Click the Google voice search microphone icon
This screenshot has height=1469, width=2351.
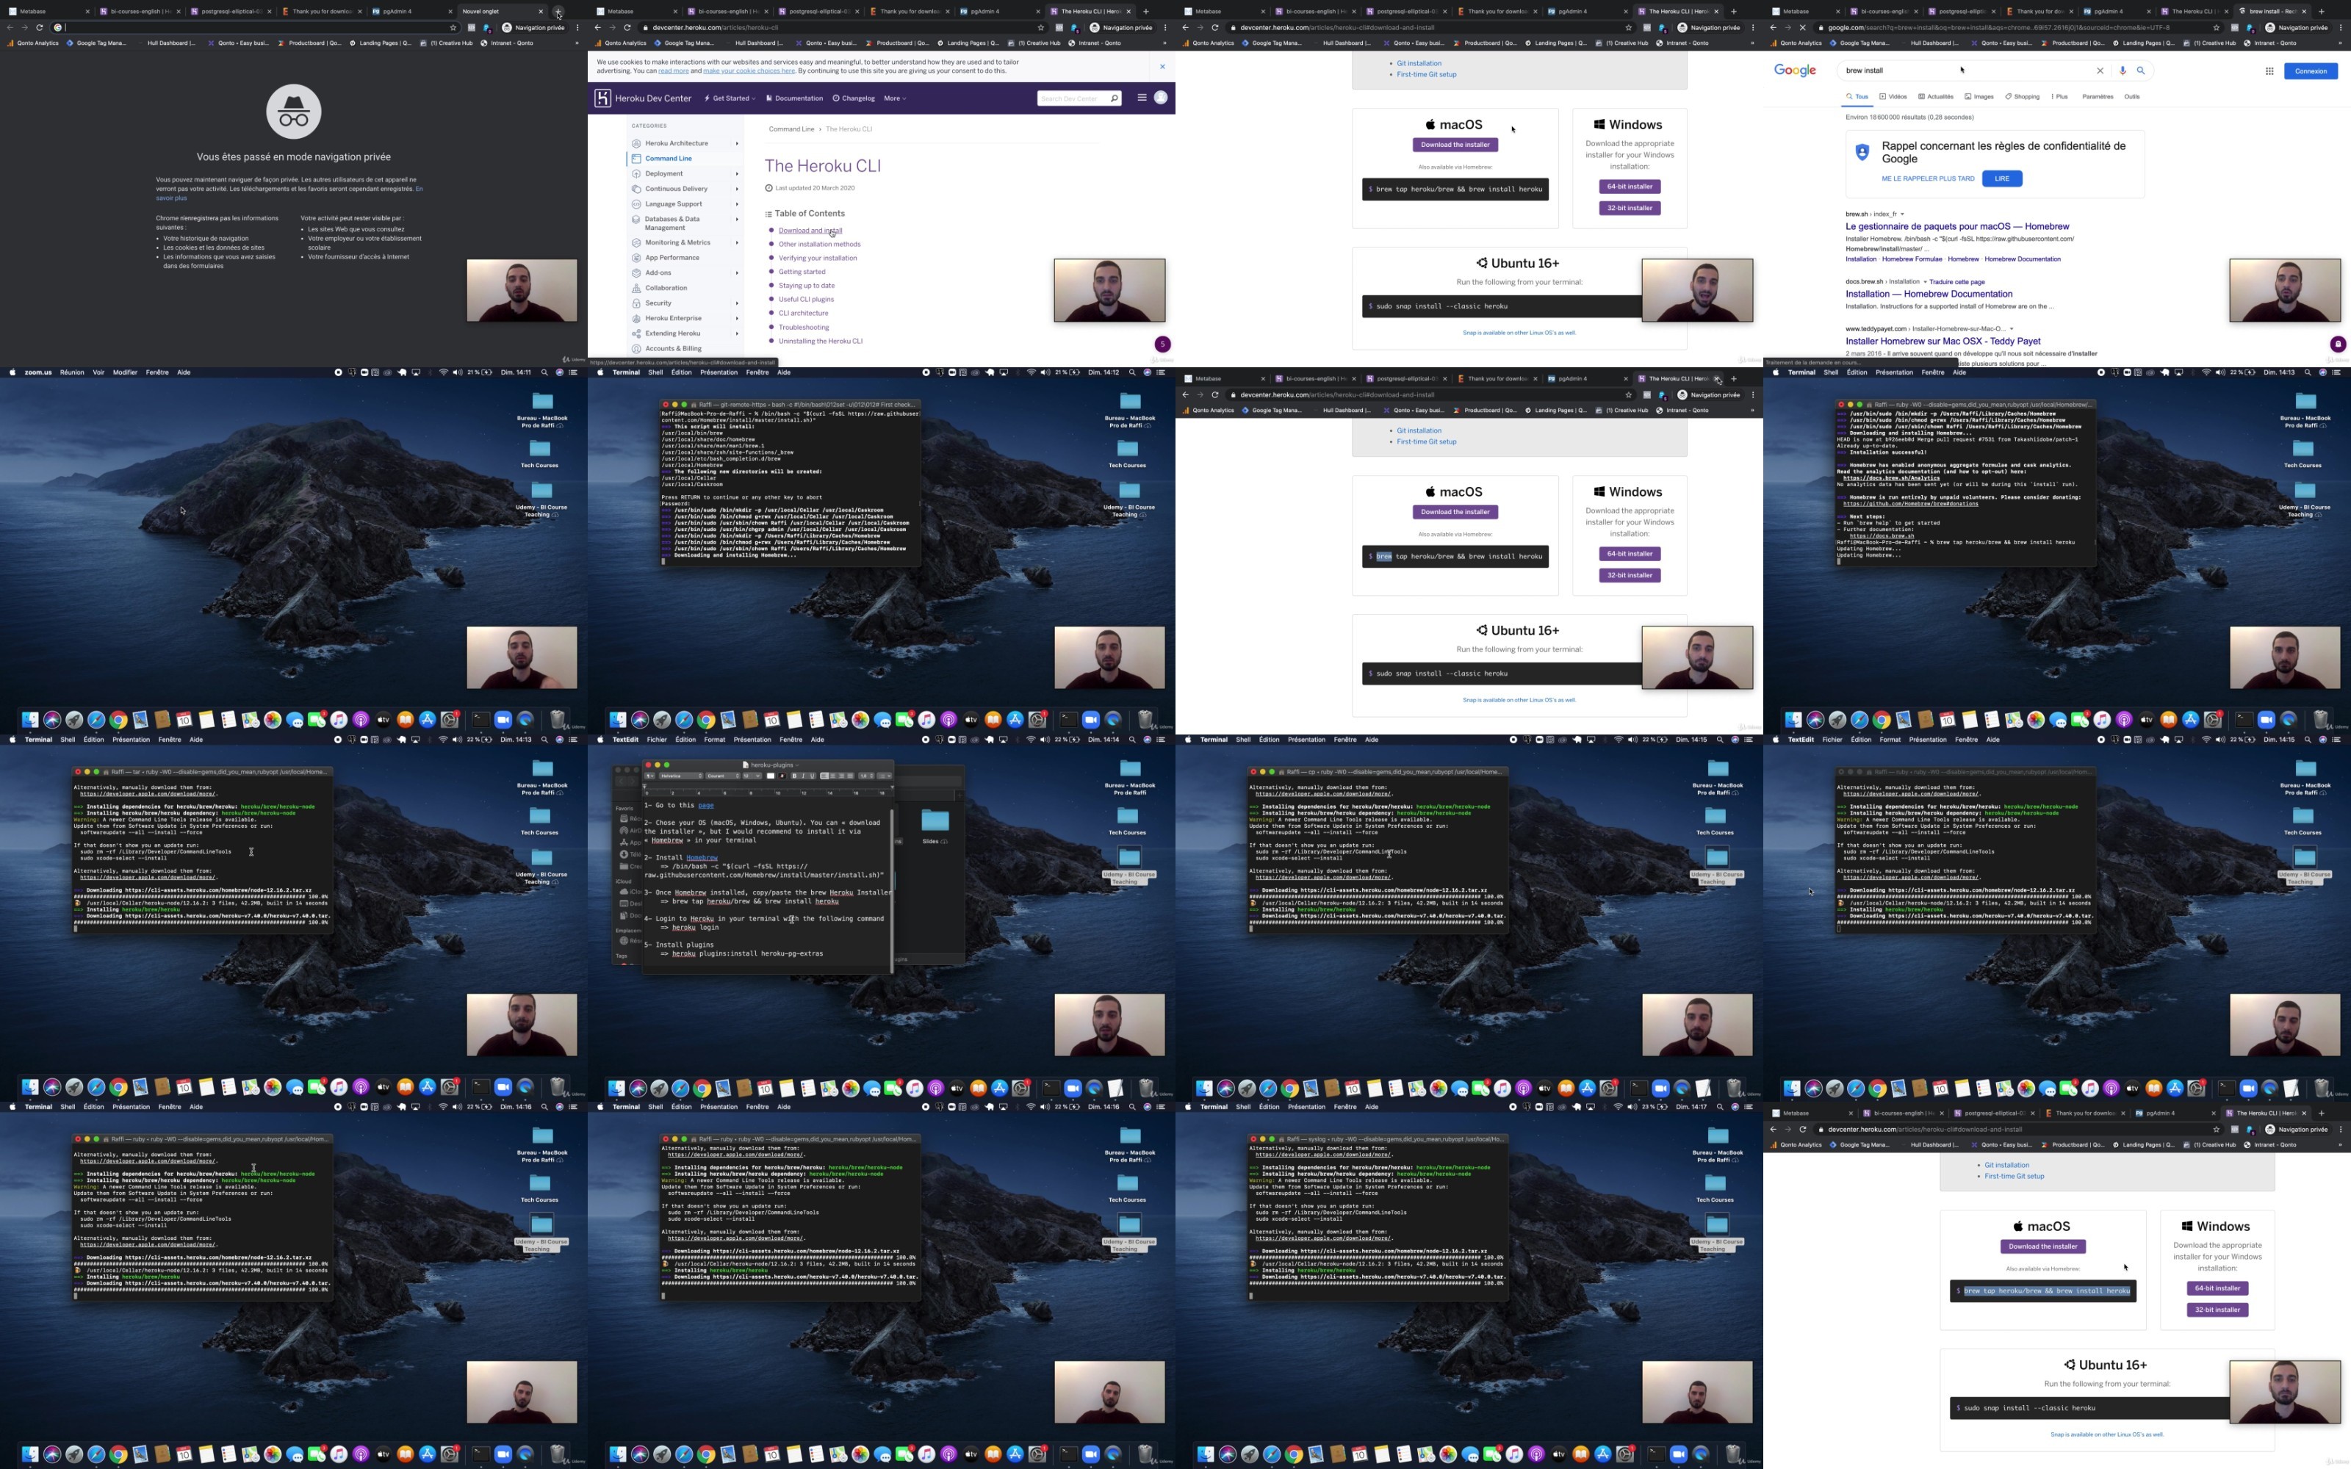[x=2123, y=71]
